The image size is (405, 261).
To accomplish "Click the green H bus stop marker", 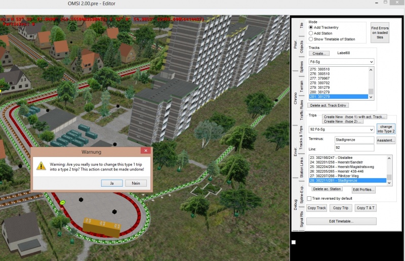I will [x=63, y=202].
